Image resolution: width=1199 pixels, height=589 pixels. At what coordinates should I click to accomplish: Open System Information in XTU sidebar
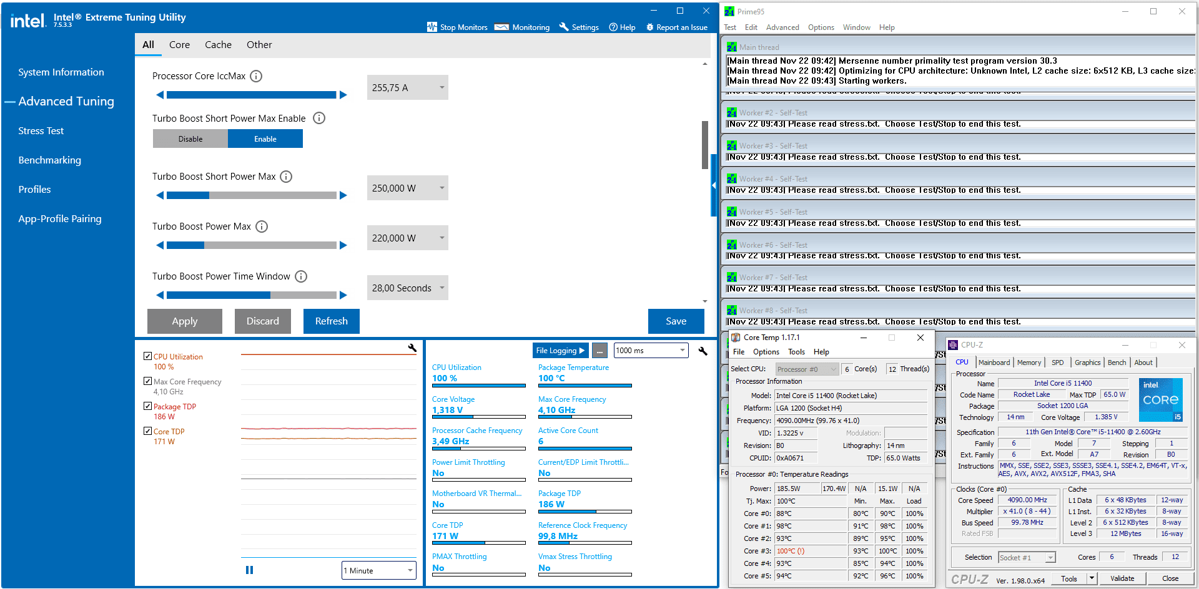tap(61, 72)
